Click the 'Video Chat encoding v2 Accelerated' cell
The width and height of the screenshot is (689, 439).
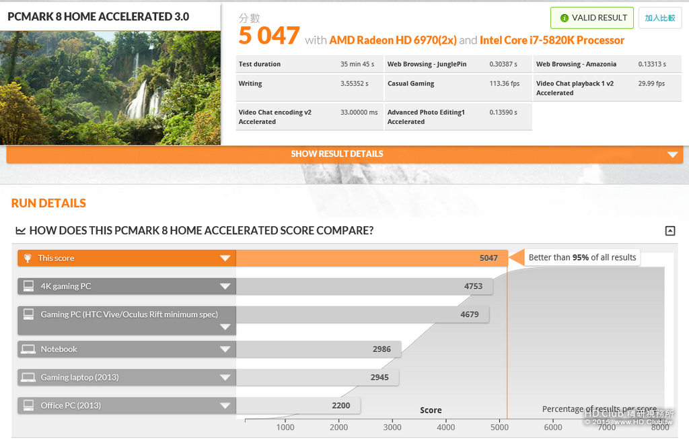coord(310,117)
